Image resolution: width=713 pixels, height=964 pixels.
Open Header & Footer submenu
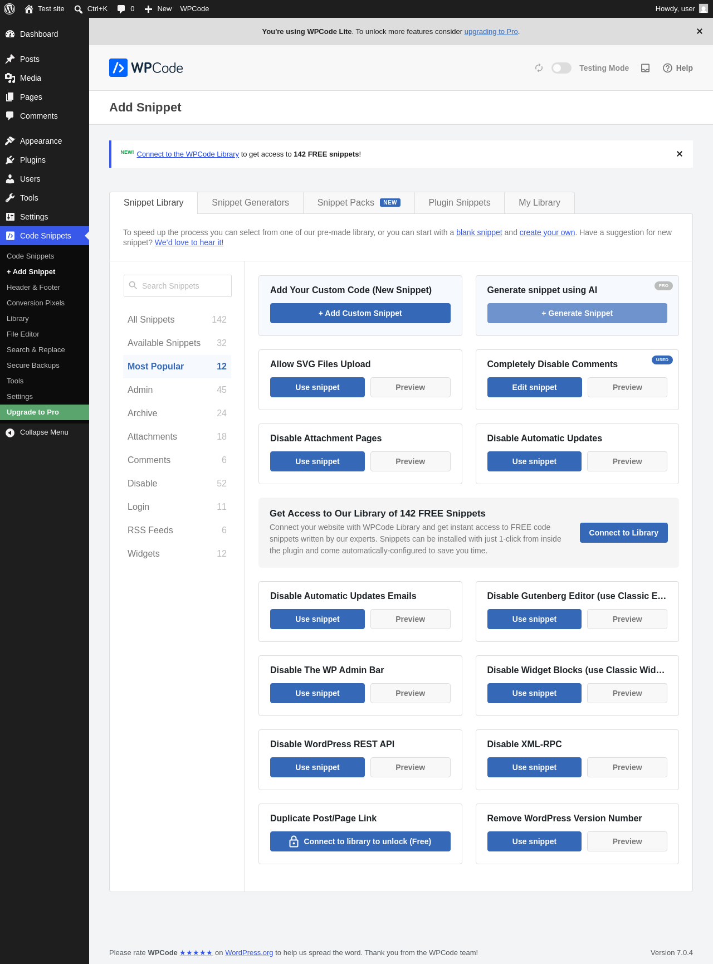45,288
